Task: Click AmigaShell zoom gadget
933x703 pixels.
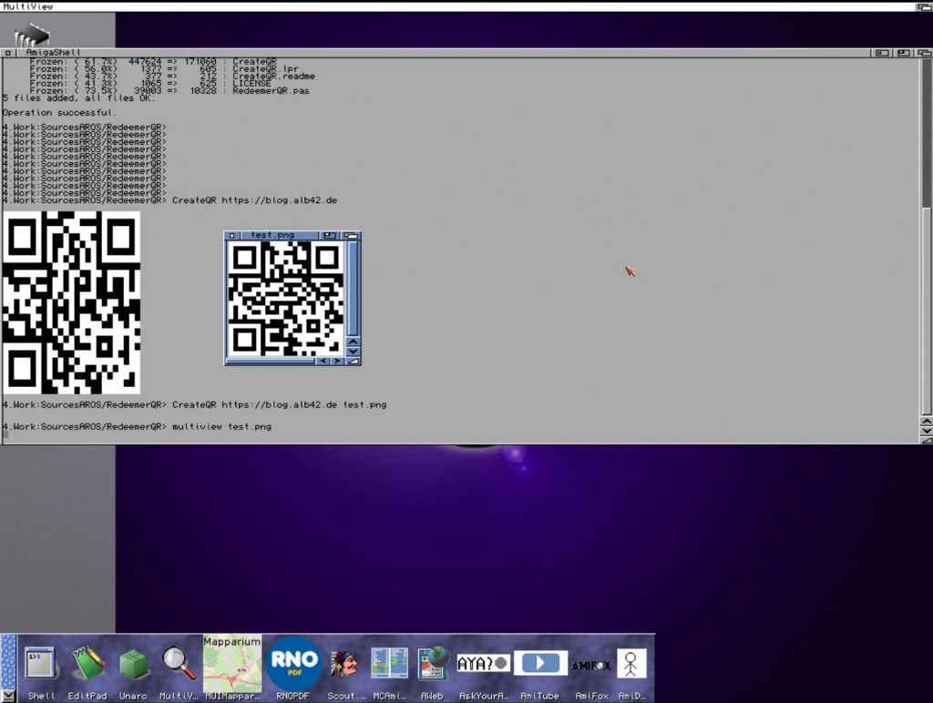Action: (903, 53)
